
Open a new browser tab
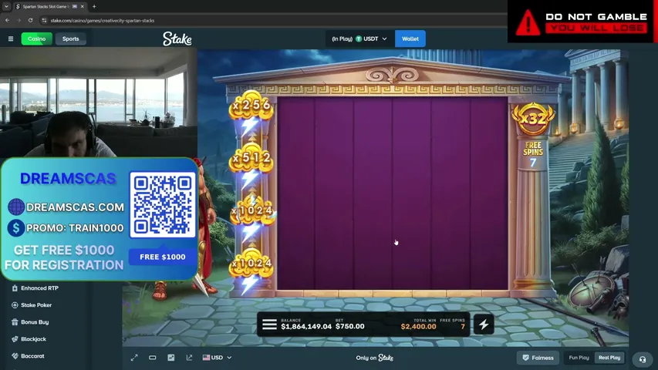coord(94,7)
